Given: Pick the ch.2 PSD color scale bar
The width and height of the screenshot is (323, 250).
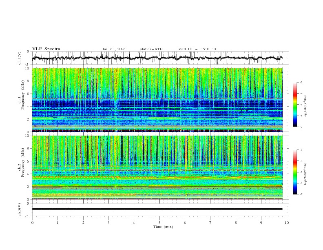Looking at the screenshot, I should coord(295,172).
